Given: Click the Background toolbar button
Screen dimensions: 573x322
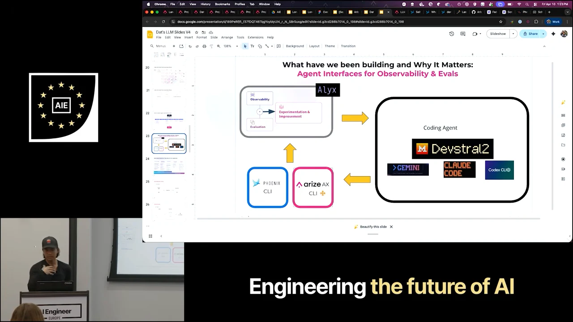Looking at the screenshot, I should pos(295,46).
